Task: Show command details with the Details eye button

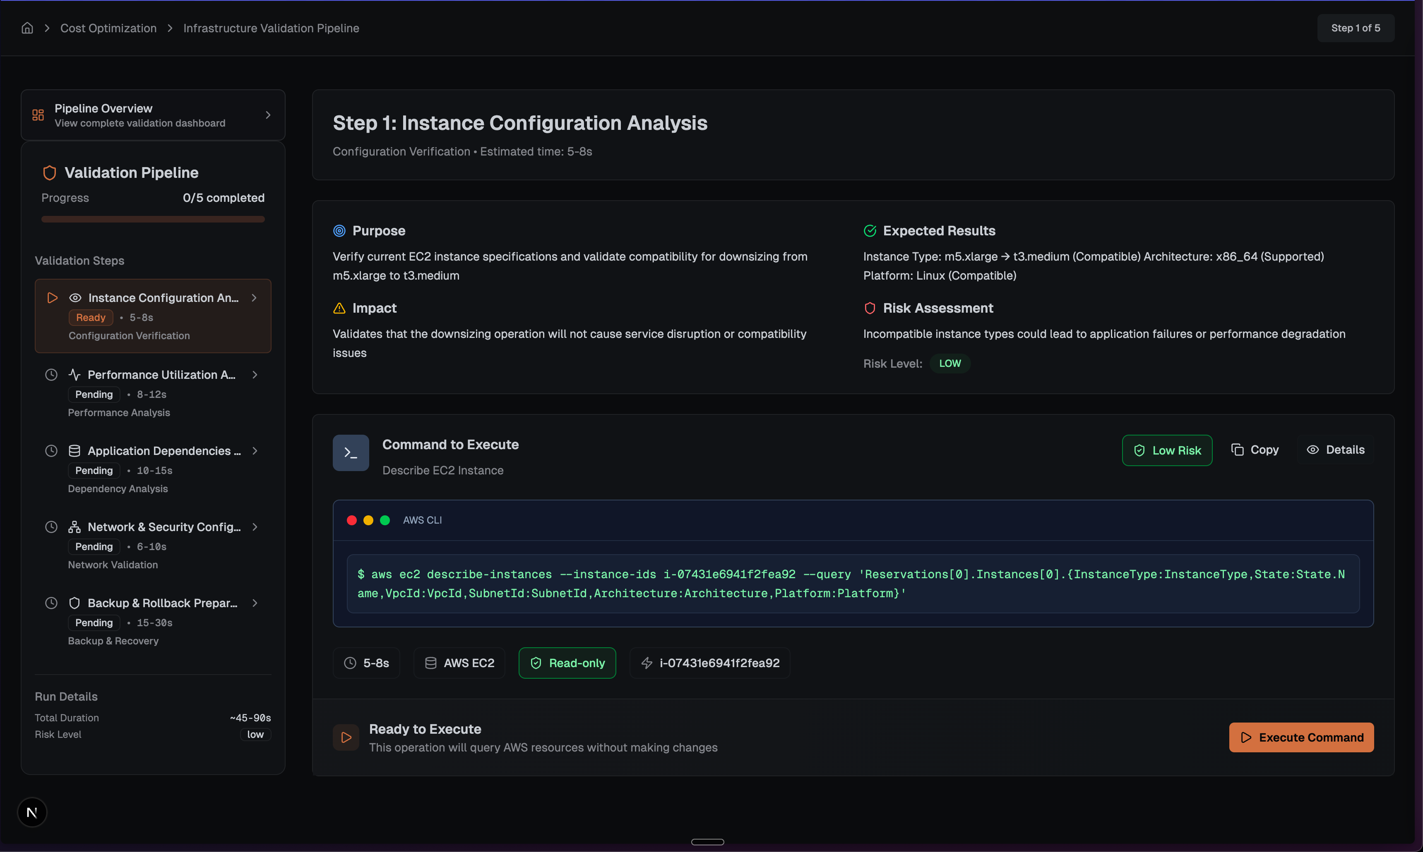Action: tap(1335, 450)
